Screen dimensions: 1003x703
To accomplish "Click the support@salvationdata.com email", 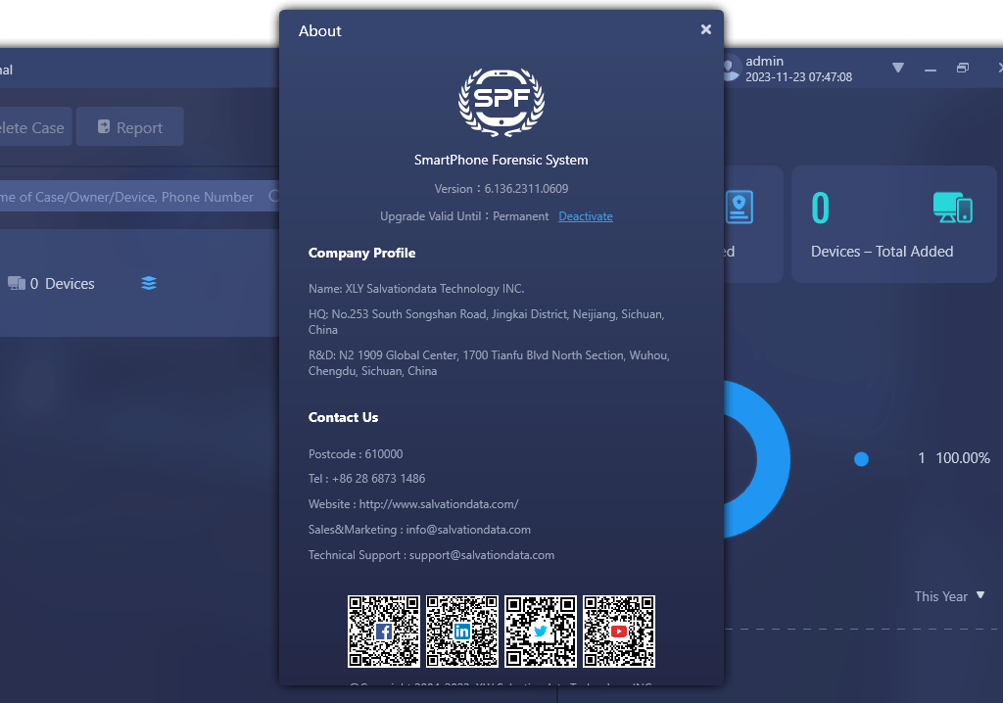I will tap(482, 555).
